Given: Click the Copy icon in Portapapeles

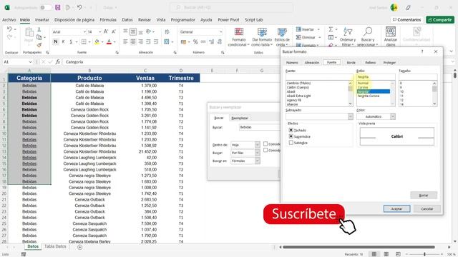Looking at the screenshot, I should tap(39, 37).
